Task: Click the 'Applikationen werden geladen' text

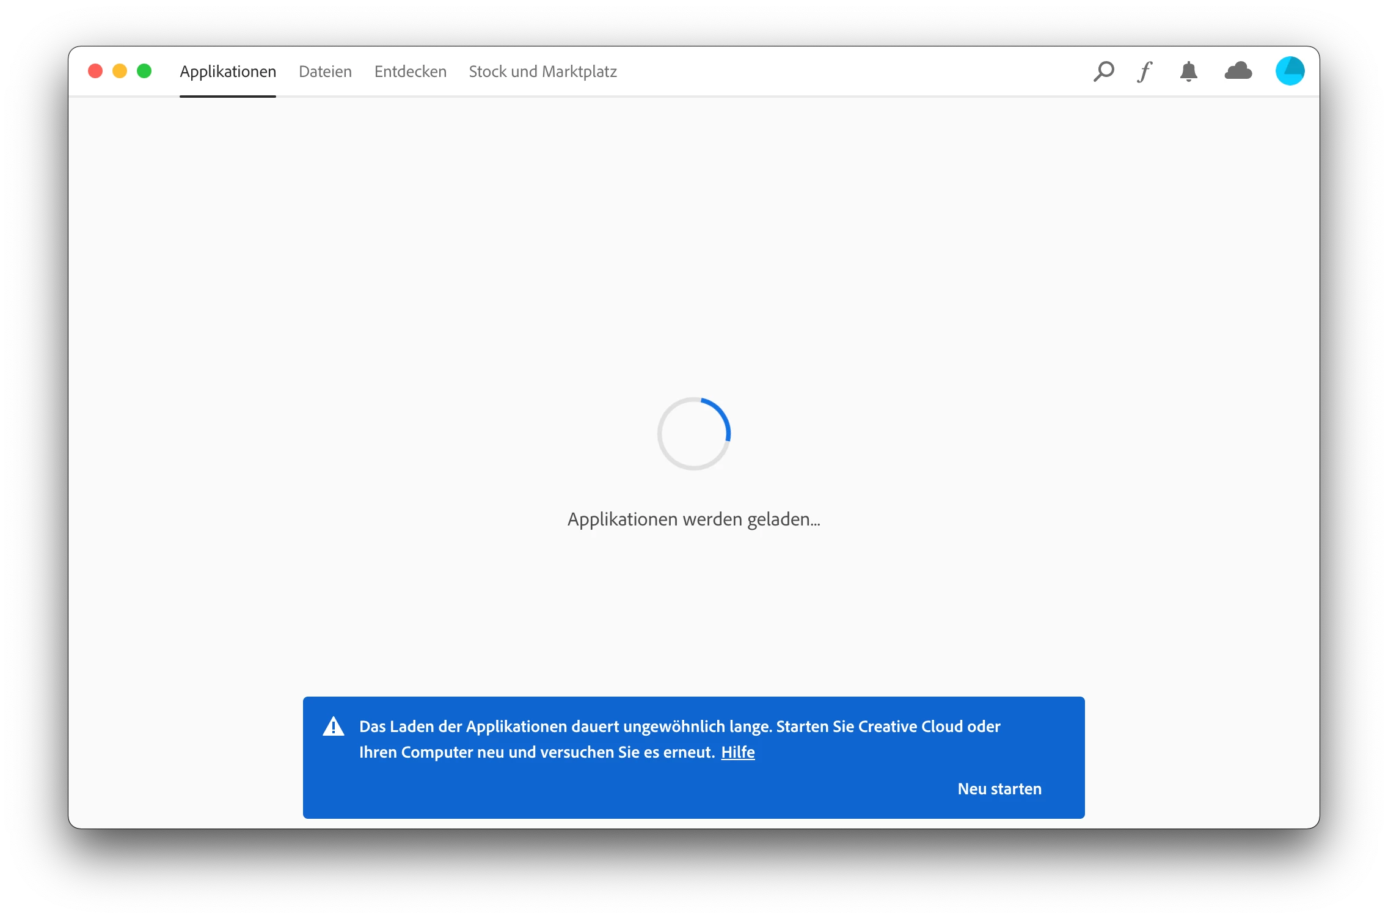Action: point(693,519)
